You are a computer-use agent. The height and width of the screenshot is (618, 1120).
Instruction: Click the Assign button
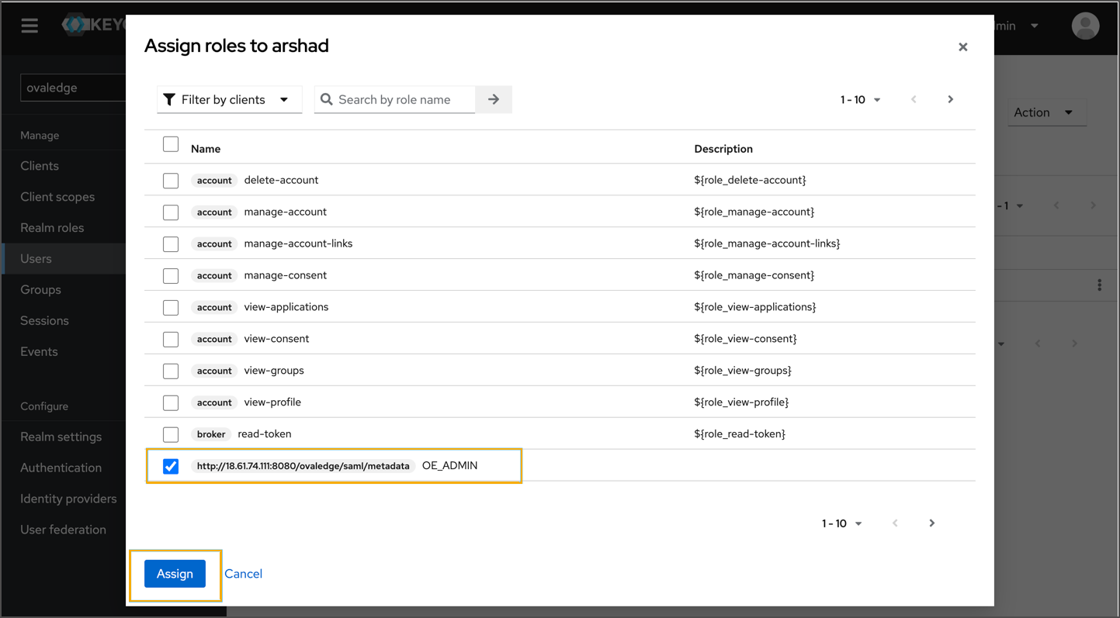click(x=175, y=574)
